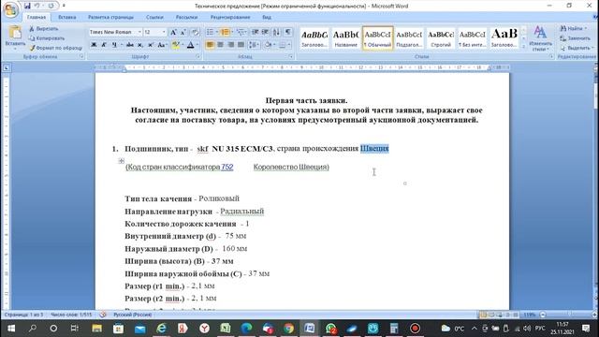
Task: Decrease font size with the shrink font icon
Action: [183, 33]
